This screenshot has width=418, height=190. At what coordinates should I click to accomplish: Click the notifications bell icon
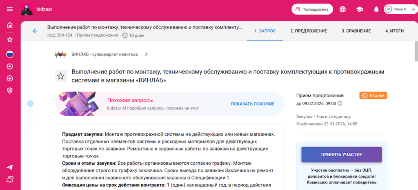[376, 9]
